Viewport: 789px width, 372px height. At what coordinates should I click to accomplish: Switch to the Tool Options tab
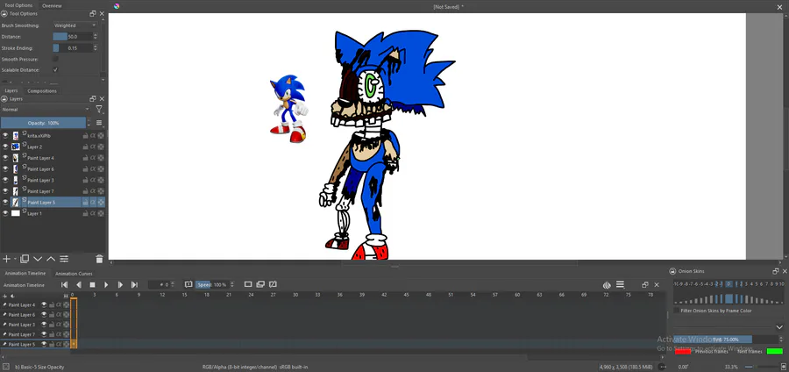(x=18, y=5)
